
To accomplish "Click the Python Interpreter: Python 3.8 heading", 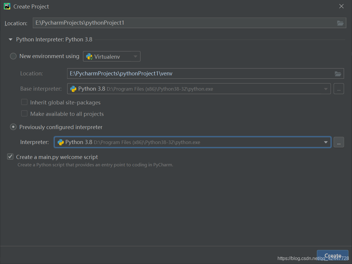I will point(54,39).
